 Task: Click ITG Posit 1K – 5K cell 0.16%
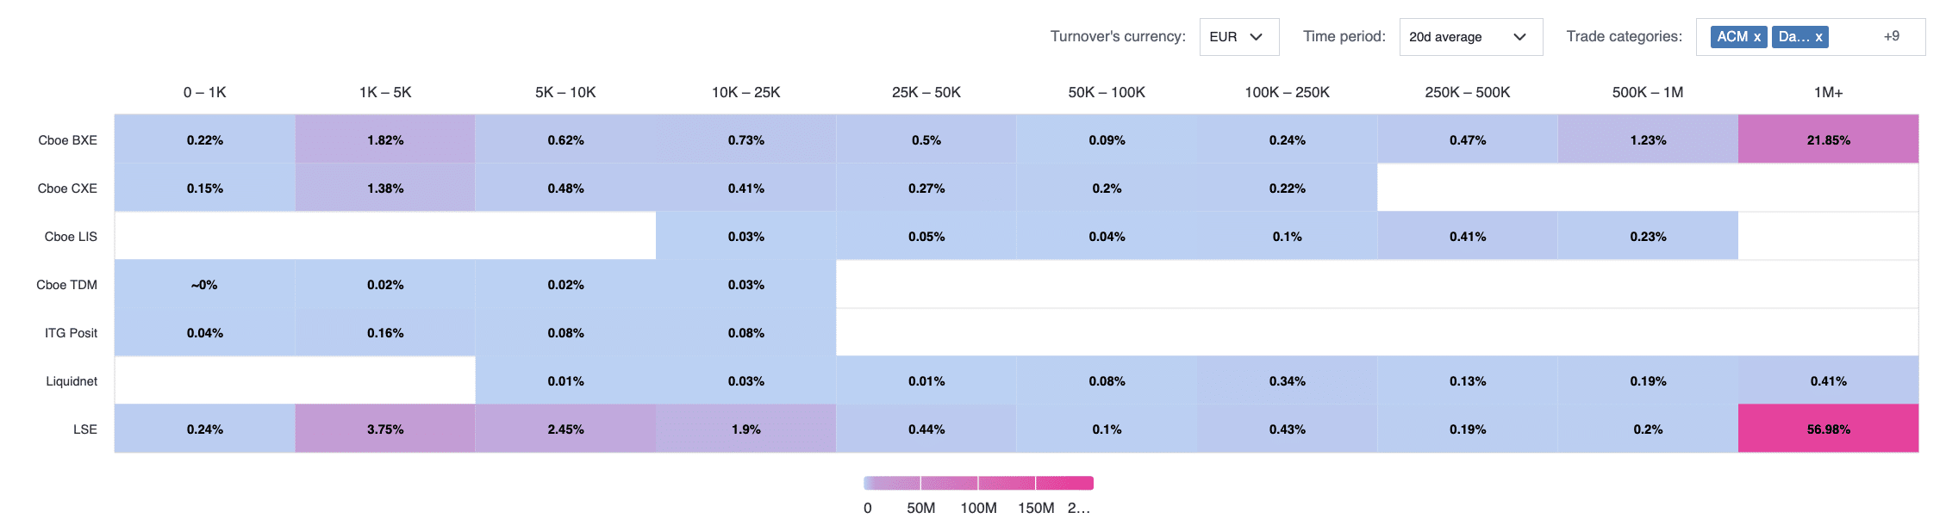click(x=385, y=332)
